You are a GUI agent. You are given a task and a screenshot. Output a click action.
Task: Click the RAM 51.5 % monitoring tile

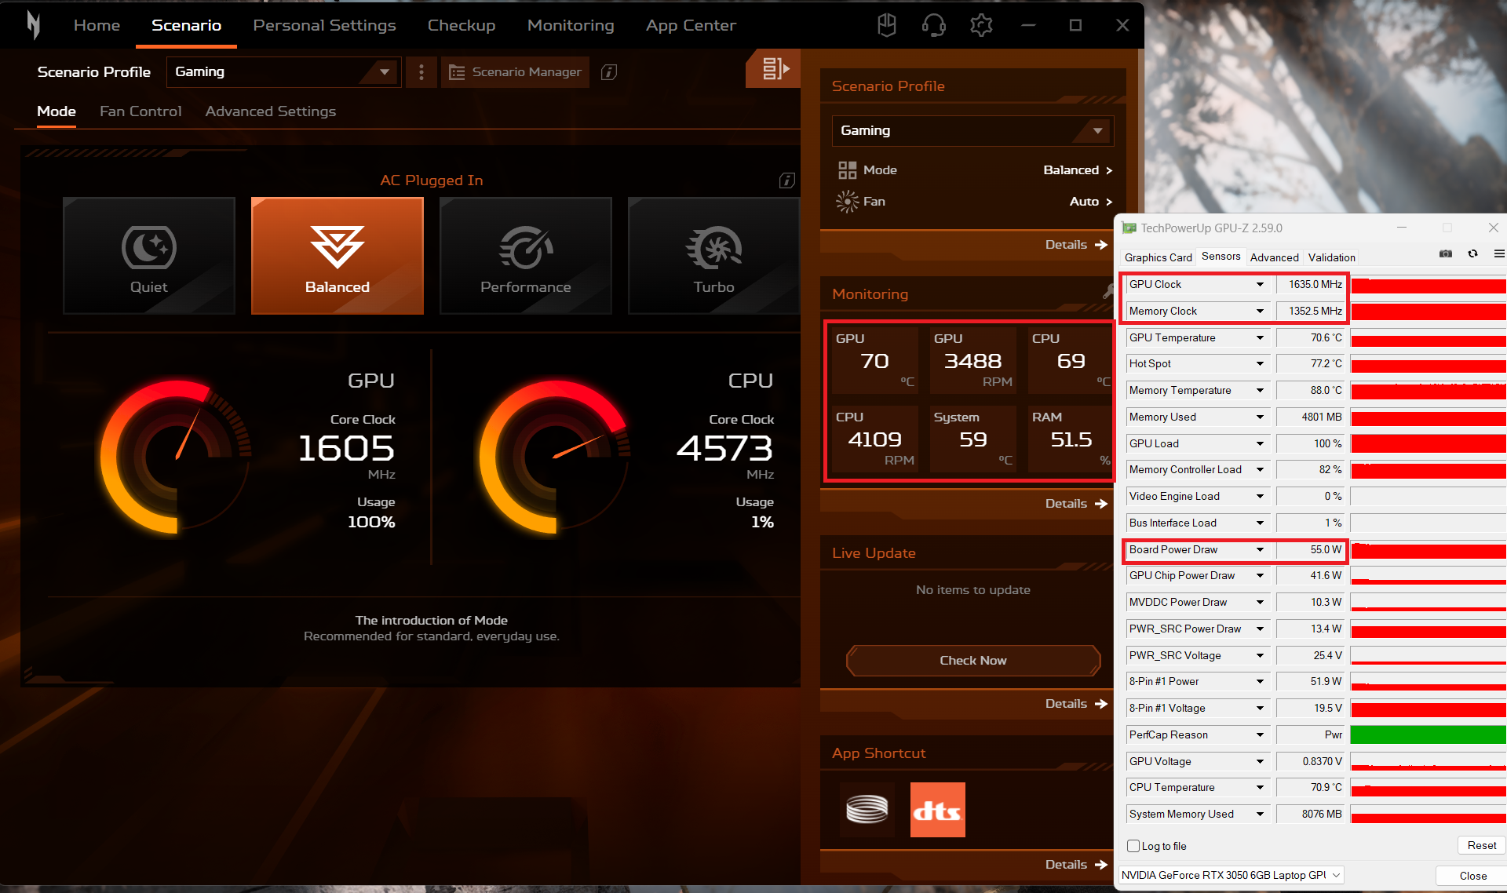(x=1071, y=439)
